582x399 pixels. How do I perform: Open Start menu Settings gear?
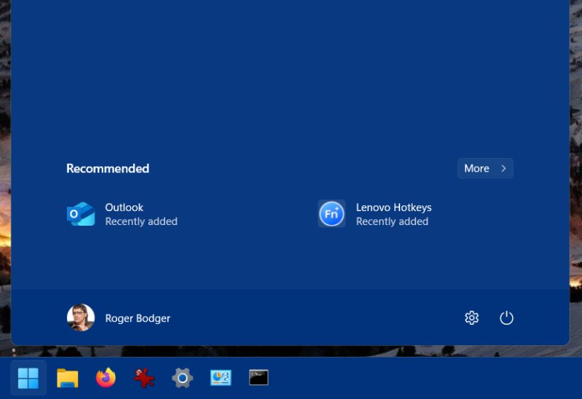click(x=471, y=318)
